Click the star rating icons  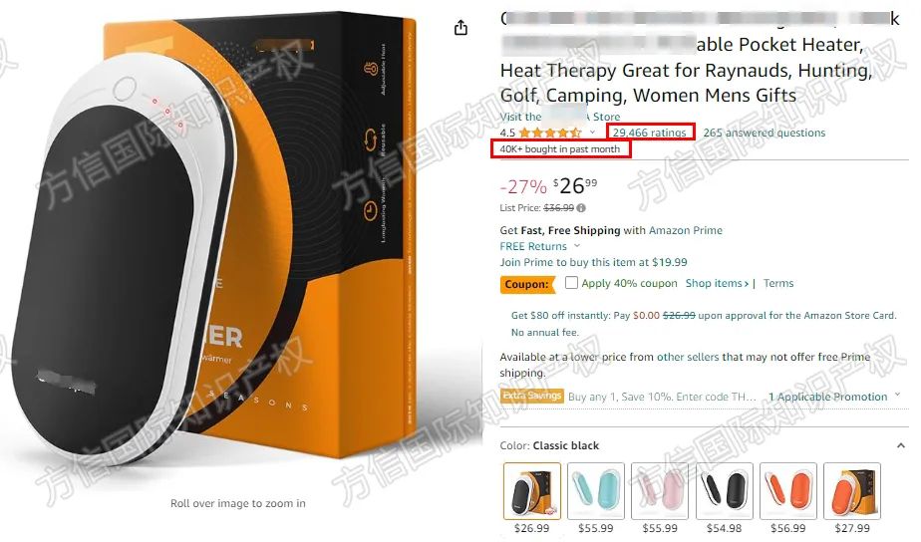pyautogui.click(x=550, y=133)
